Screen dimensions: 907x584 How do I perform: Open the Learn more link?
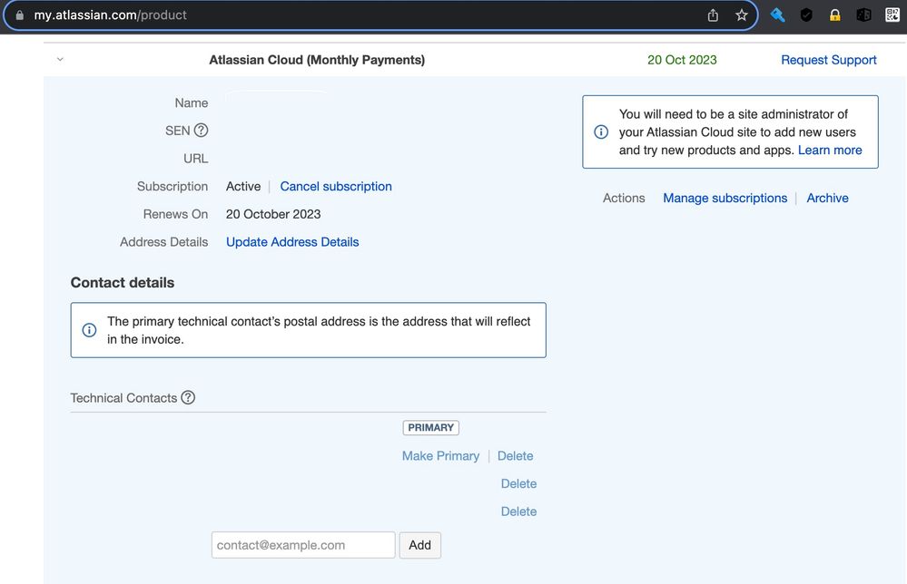pos(830,151)
